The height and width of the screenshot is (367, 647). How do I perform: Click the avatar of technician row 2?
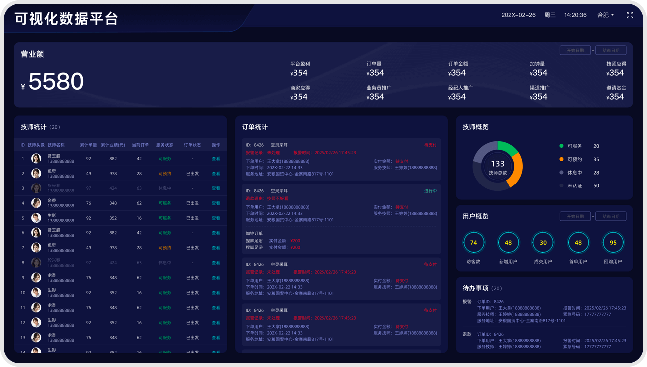click(x=36, y=174)
